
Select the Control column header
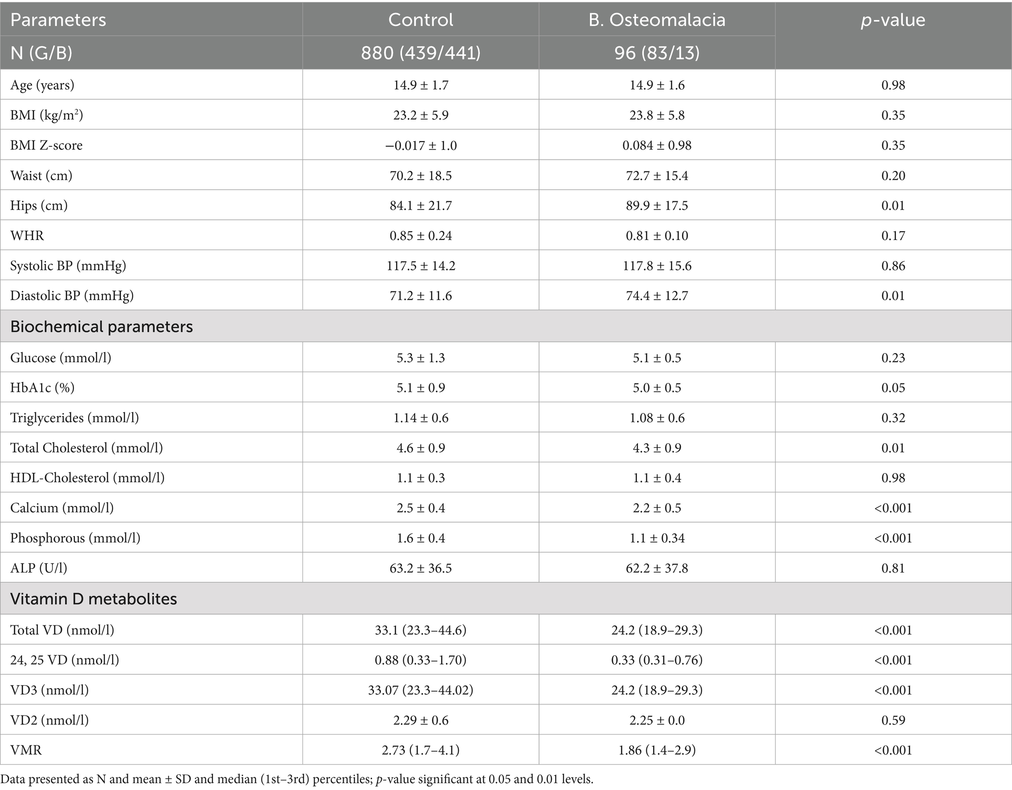tap(421, 20)
